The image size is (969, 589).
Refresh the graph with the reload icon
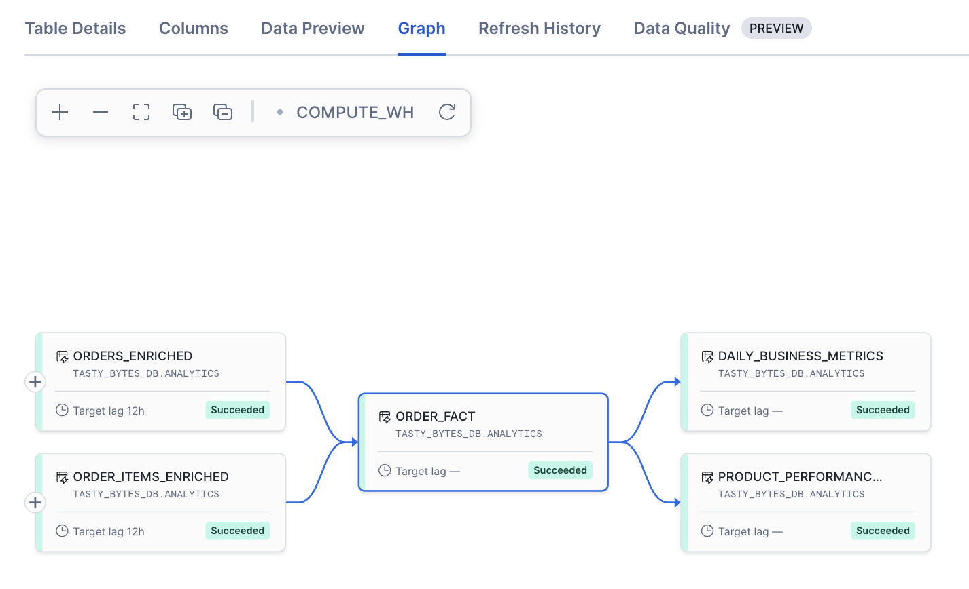(x=446, y=112)
